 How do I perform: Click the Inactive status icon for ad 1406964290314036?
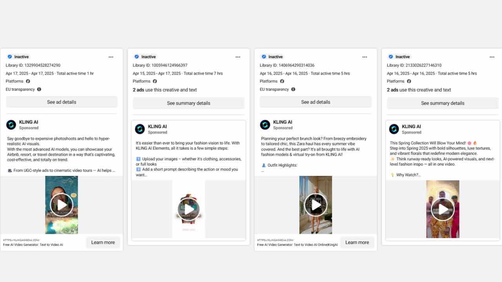(x=264, y=57)
